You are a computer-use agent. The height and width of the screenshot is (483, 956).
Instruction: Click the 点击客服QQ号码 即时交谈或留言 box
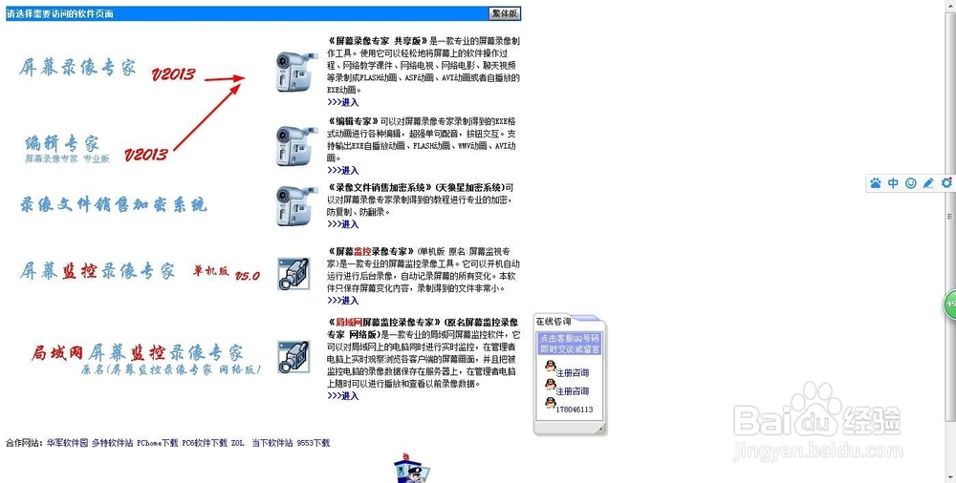(x=570, y=344)
